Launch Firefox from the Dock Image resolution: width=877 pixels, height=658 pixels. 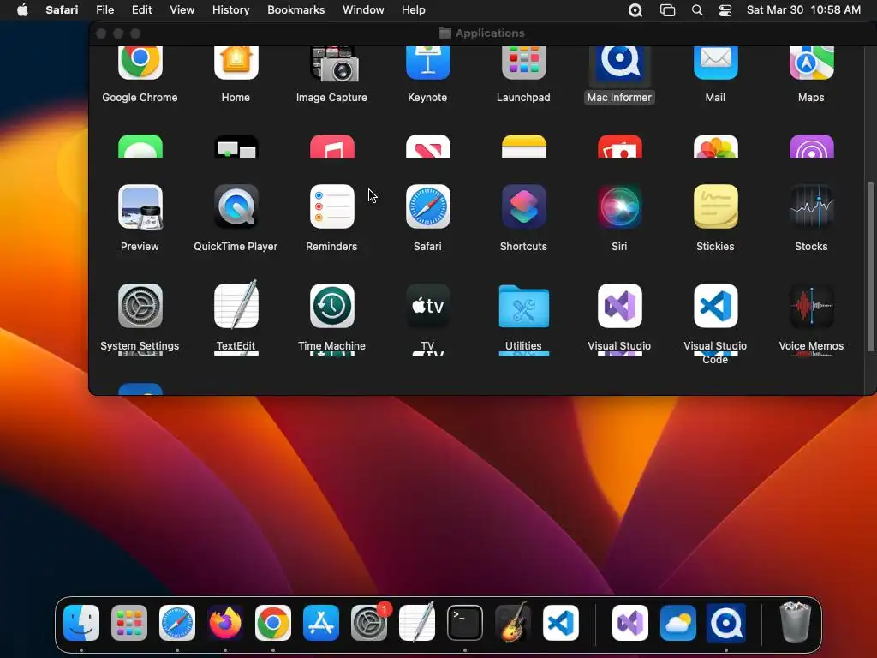click(225, 623)
